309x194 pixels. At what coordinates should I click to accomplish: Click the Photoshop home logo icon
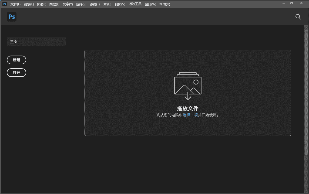(12, 17)
